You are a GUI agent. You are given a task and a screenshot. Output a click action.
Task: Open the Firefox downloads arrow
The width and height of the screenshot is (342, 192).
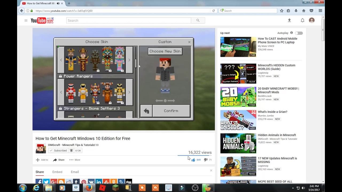pyautogui.click(x=296, y=11)
